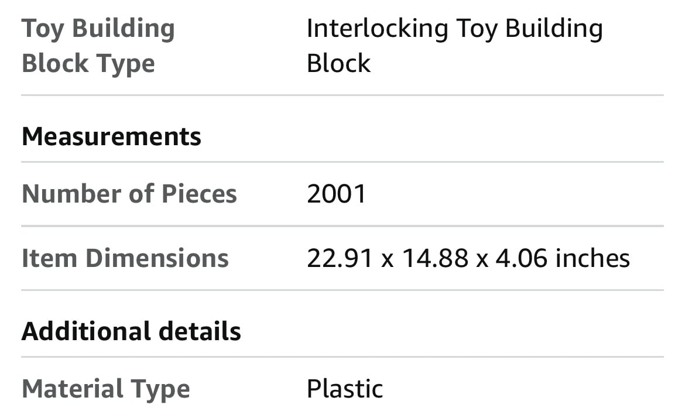Click the word Block in the value column

(x=338, y=63)
